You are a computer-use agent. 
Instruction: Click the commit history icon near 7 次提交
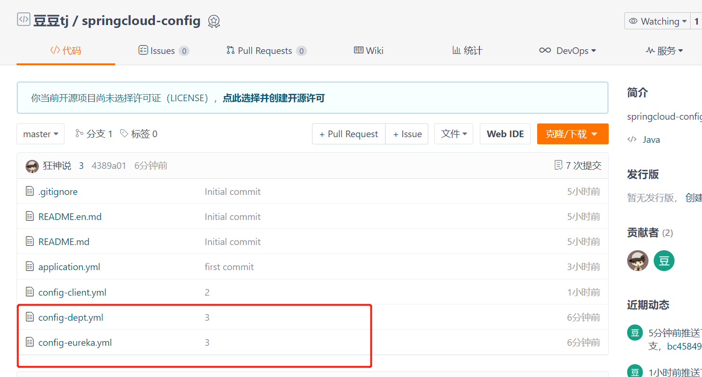click(x=558, y=165)
